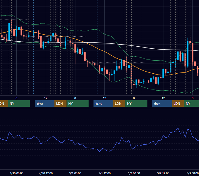Click hour label '12' above 5/2 東京 session
Image resolution: width=199 pixels, height=176 pixels.
[163, 98]
